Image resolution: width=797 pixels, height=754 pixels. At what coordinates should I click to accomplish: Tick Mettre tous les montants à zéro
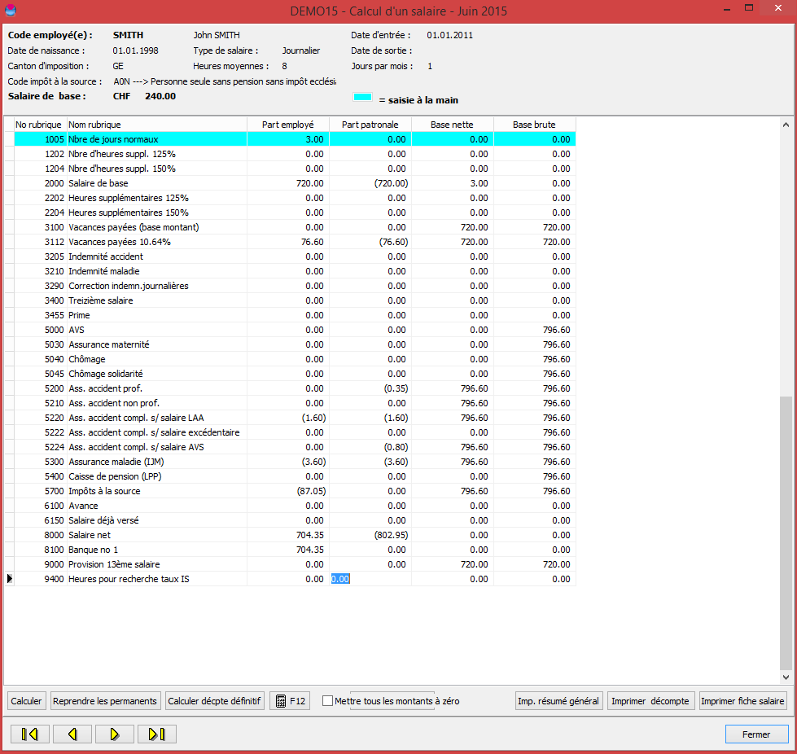click(x=327, y=700)
